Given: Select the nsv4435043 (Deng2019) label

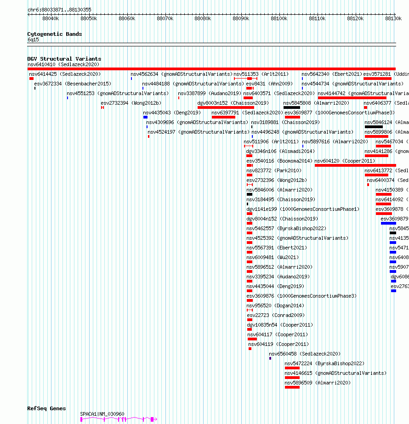Looking at the screenshot, I should coord(172,113).
